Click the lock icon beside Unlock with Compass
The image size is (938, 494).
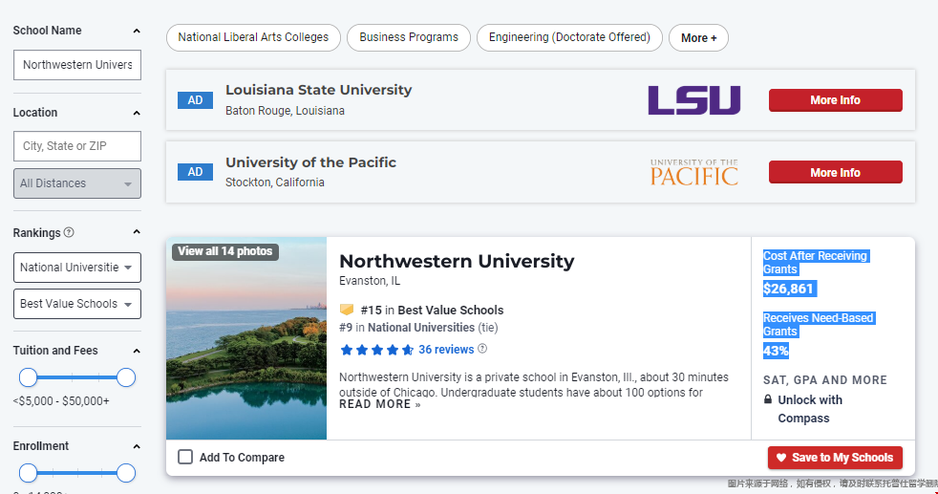tap(768, 398)
